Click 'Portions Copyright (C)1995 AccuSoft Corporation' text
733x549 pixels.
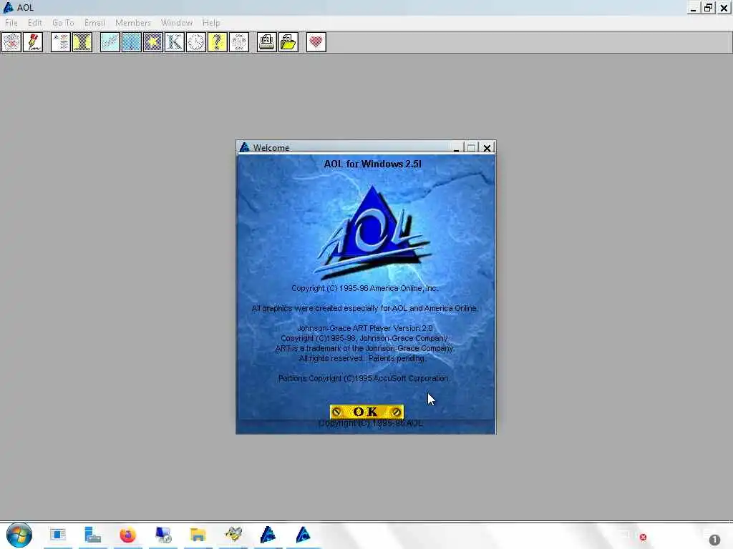click(364, 378)
